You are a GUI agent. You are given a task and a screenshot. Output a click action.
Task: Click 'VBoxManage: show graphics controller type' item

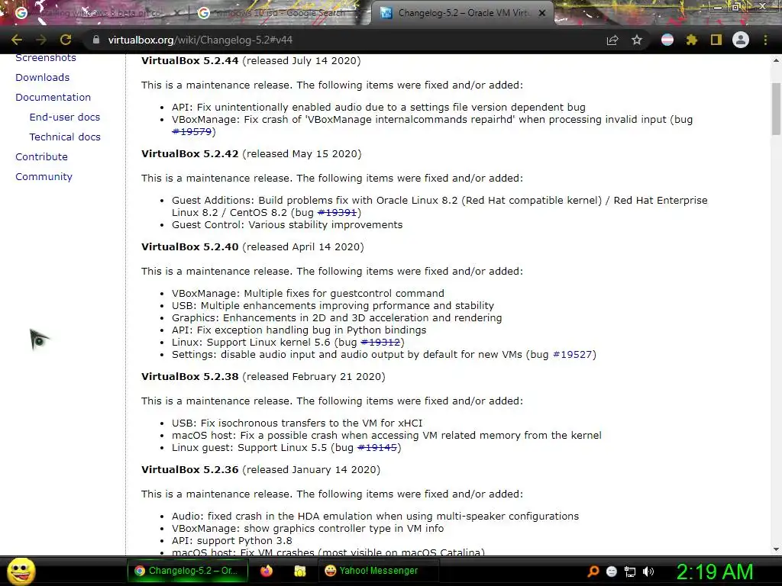click(308, 528)
